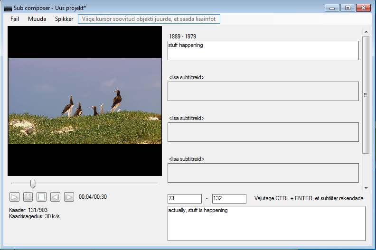Click the 'actually, stuff is happening' text area
This screenshot has width=376, height=250.
click(x=266, y=223)
